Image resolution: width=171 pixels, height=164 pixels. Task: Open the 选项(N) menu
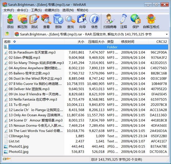coord(68,10)
